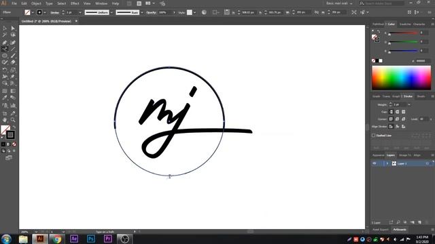Select the Column Graph tool

click(13, 106)
